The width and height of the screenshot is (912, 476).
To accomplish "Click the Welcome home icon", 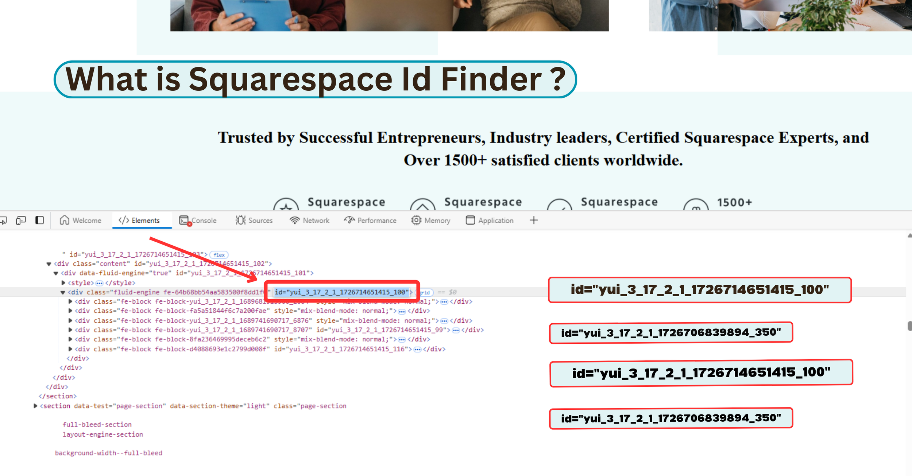I will [65, 221].
